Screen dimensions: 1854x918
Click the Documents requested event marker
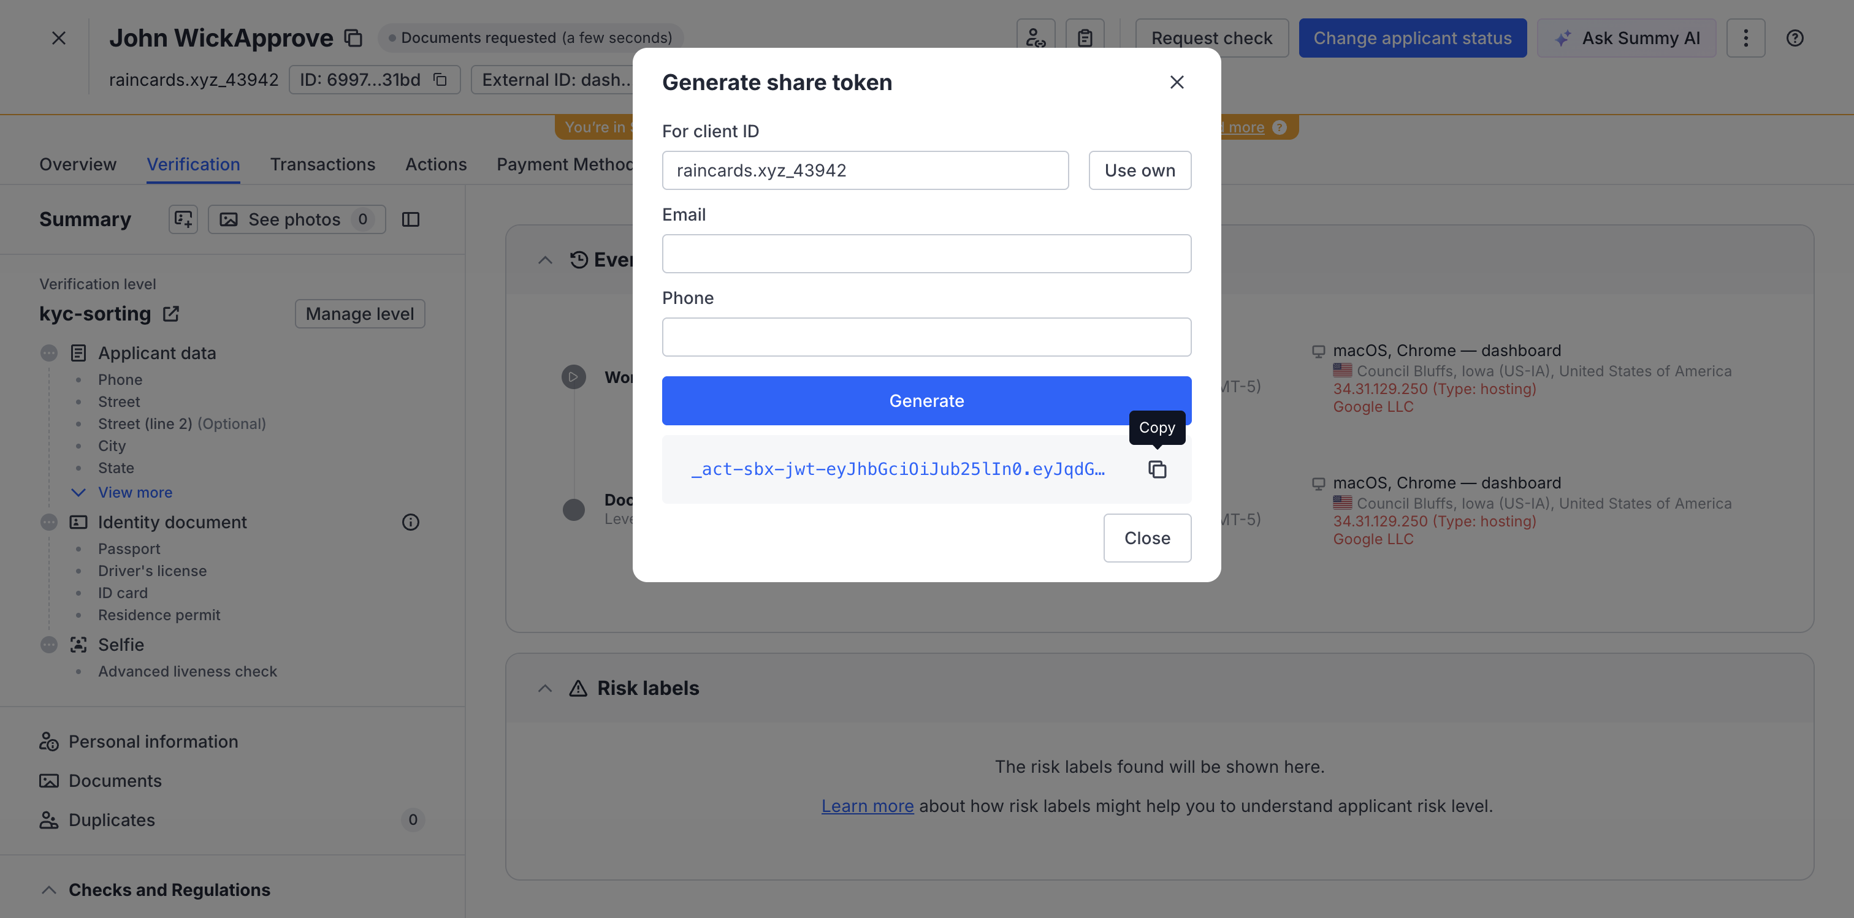click(x=573, y=510)
